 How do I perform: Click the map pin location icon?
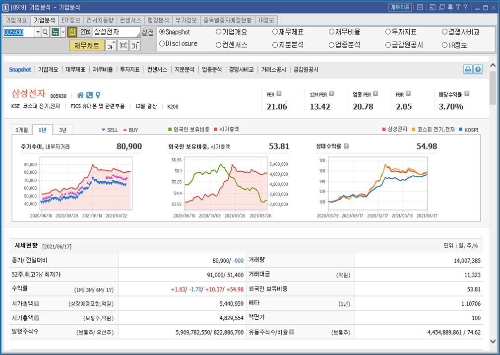pos(98,95)
